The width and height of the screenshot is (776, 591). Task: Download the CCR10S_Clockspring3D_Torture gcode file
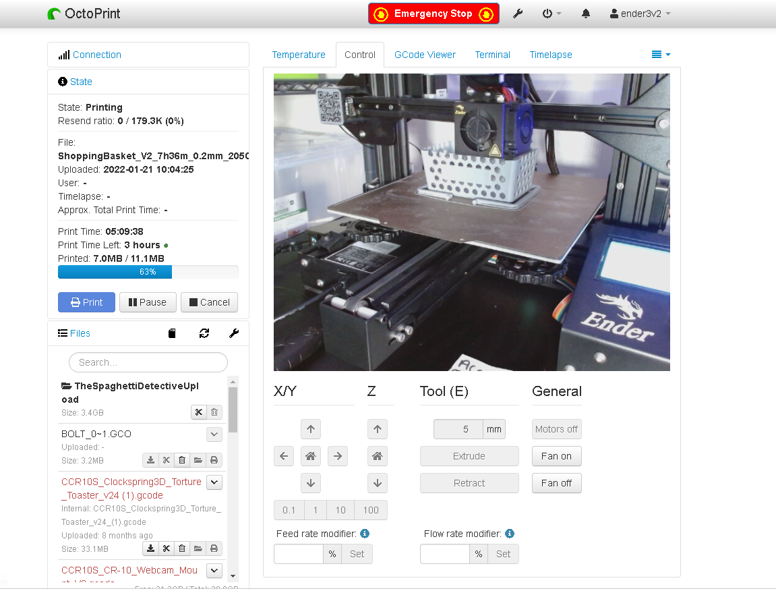pos(150,548)
